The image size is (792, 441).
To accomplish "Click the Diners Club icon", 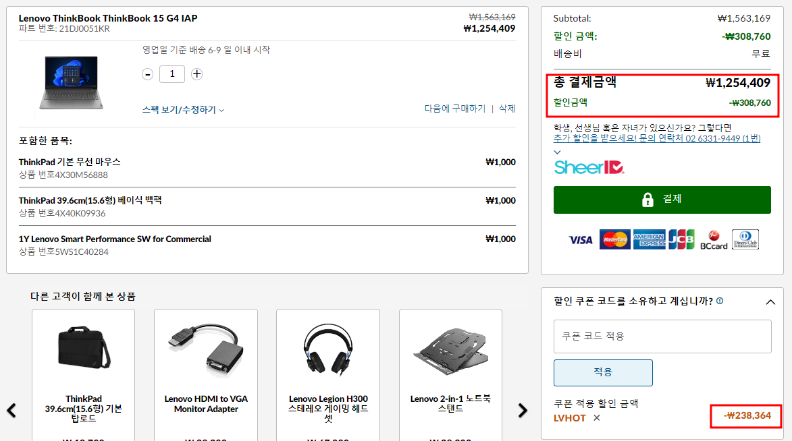I will [x=745, y=239].
